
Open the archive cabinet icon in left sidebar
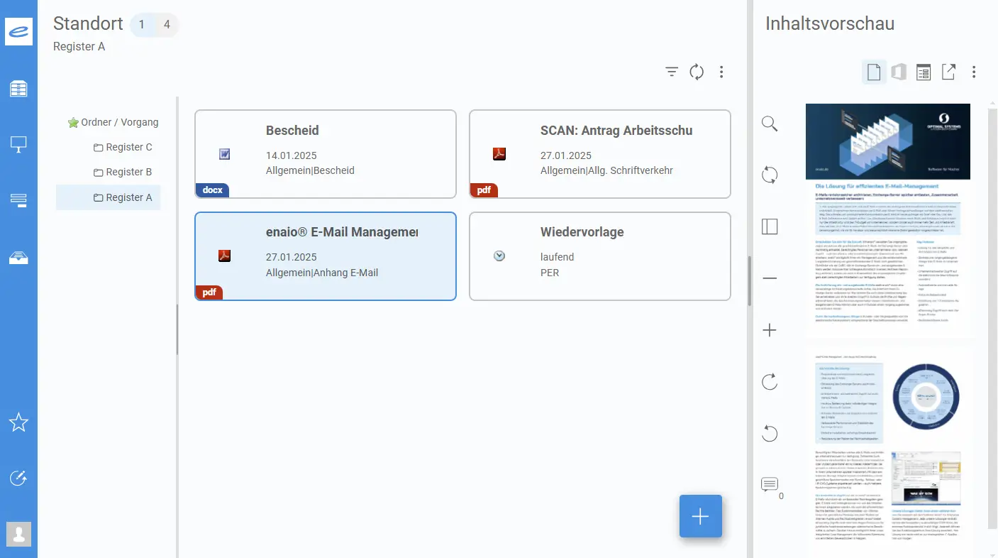point(18,89)
